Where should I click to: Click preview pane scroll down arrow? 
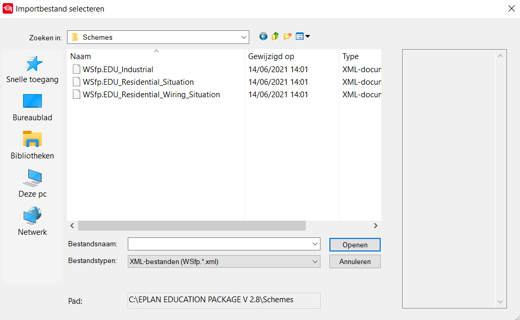point(501,302)
